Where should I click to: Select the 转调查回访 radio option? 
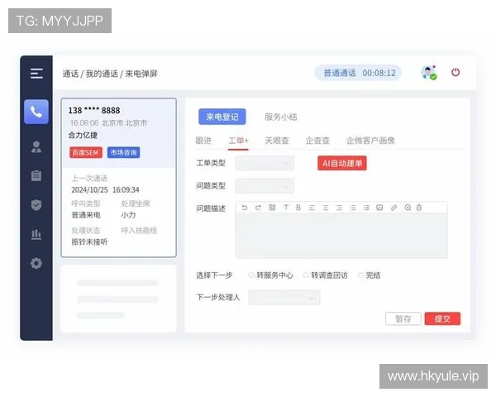pyautogui.click(x=306, y=275)
